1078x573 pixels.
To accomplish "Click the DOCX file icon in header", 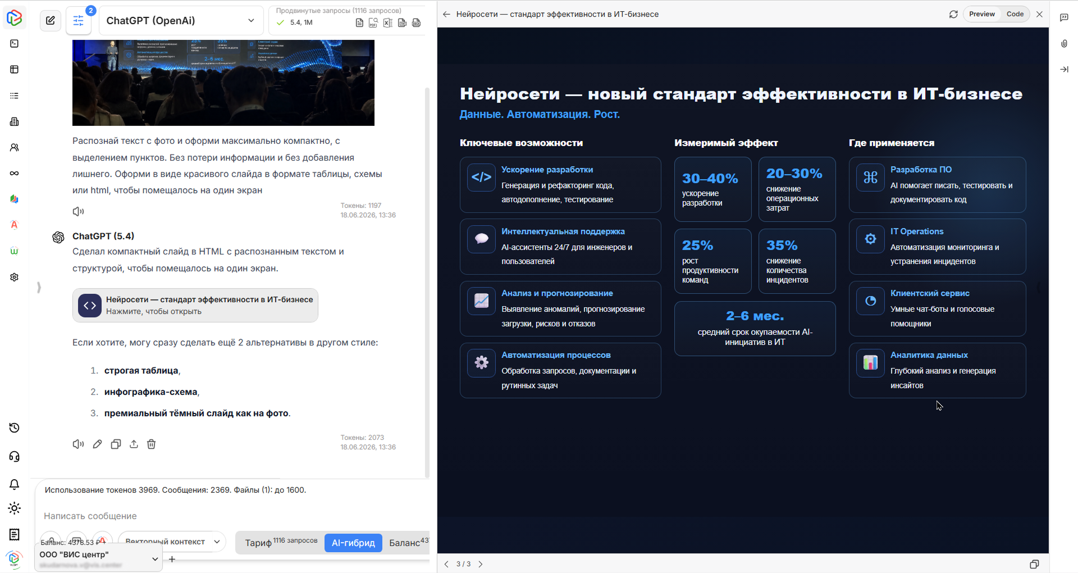I will pyautogui.click(x=416, y=22).
